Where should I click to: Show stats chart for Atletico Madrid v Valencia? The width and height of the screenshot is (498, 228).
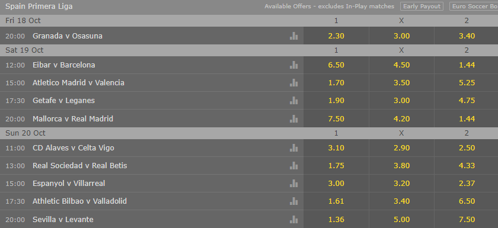click(x=294, y=83)
